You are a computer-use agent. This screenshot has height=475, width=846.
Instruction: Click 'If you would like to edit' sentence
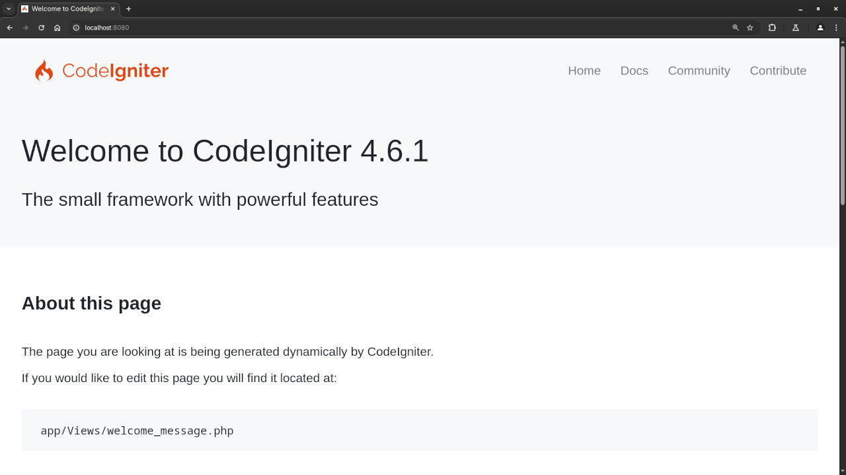(x=179, y=378)
